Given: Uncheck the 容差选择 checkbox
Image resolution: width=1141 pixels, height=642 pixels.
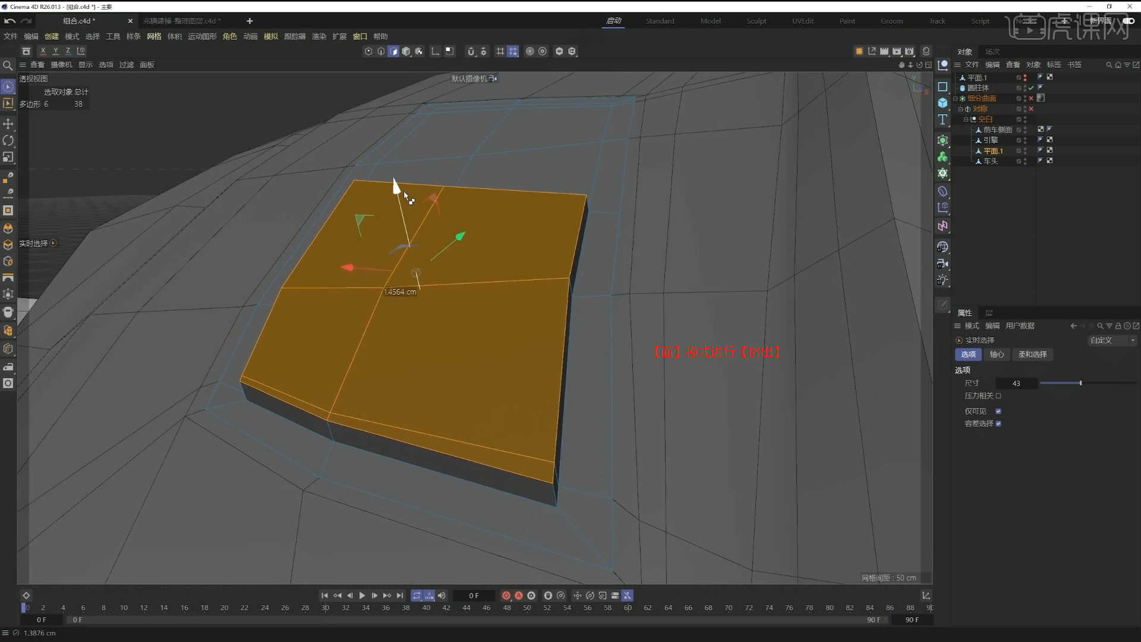Looking at the screenshot, I should (998, 424).
